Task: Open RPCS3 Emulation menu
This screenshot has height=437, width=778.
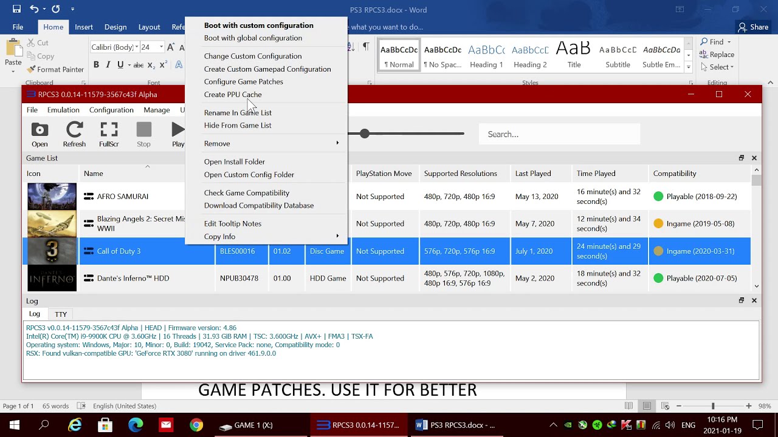Action: 63,110
